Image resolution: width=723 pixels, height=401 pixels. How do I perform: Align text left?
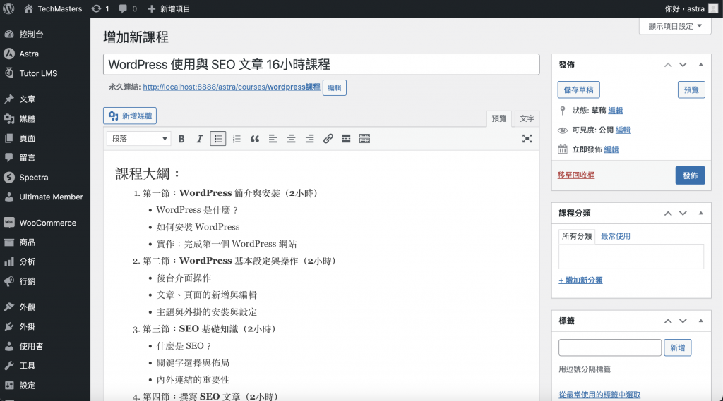[273, 139]
